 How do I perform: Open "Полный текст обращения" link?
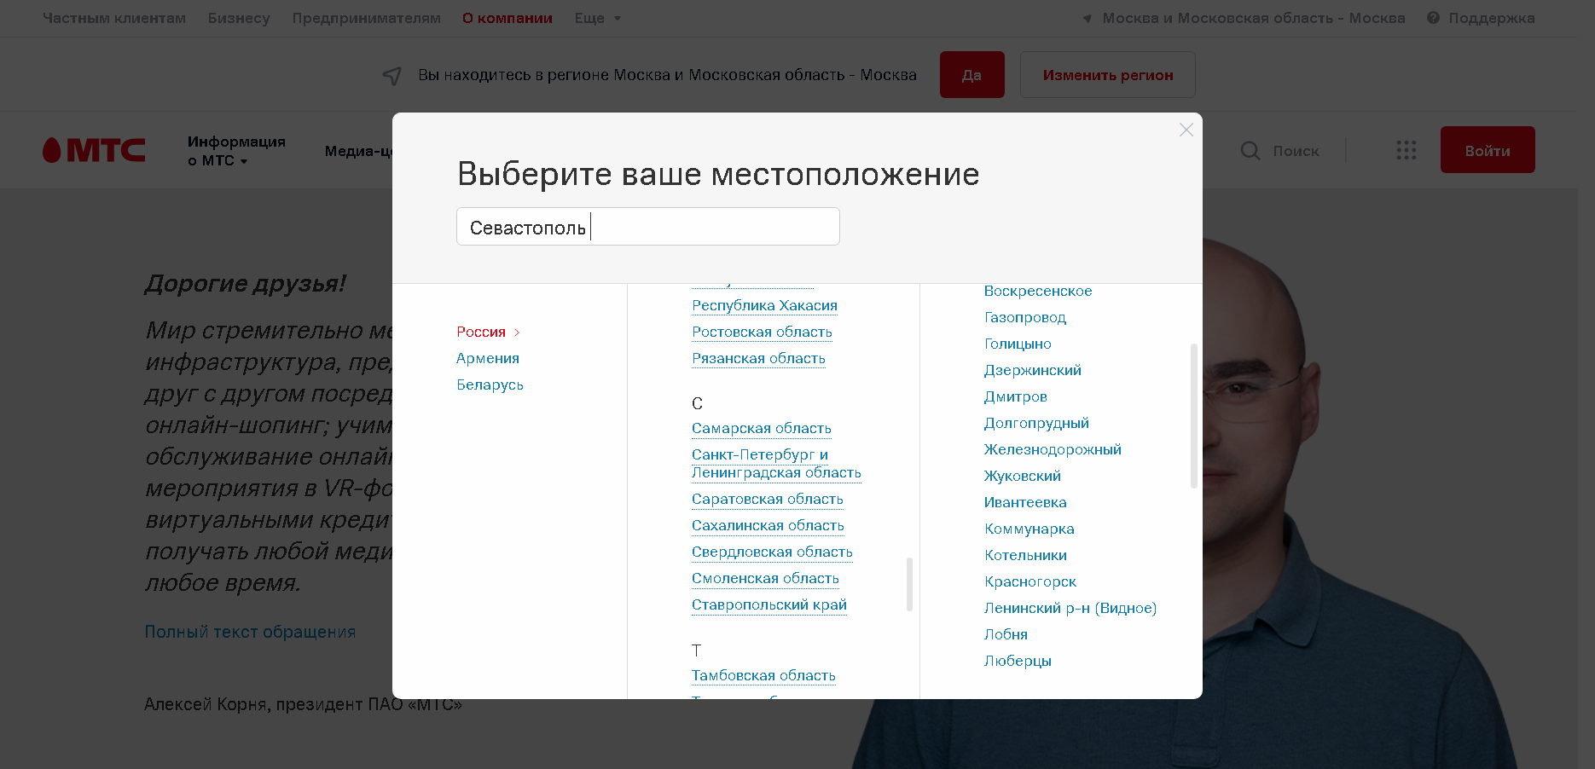(x=250, y=632)
